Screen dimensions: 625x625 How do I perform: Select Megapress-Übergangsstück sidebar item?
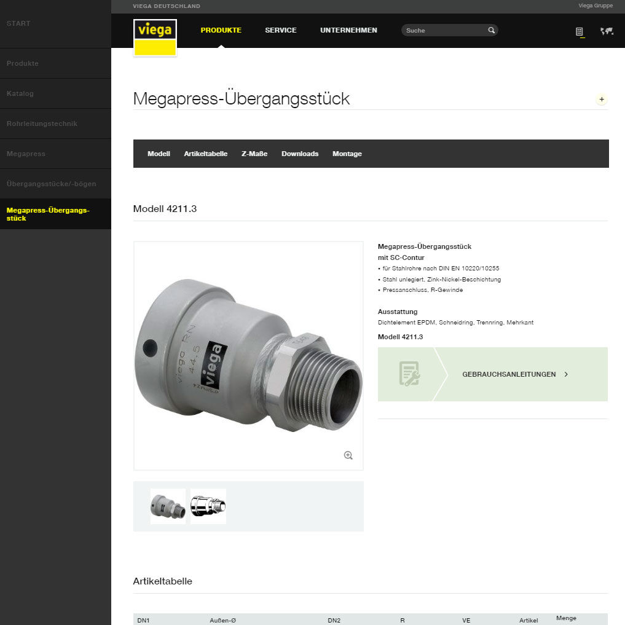click(55, 214)
